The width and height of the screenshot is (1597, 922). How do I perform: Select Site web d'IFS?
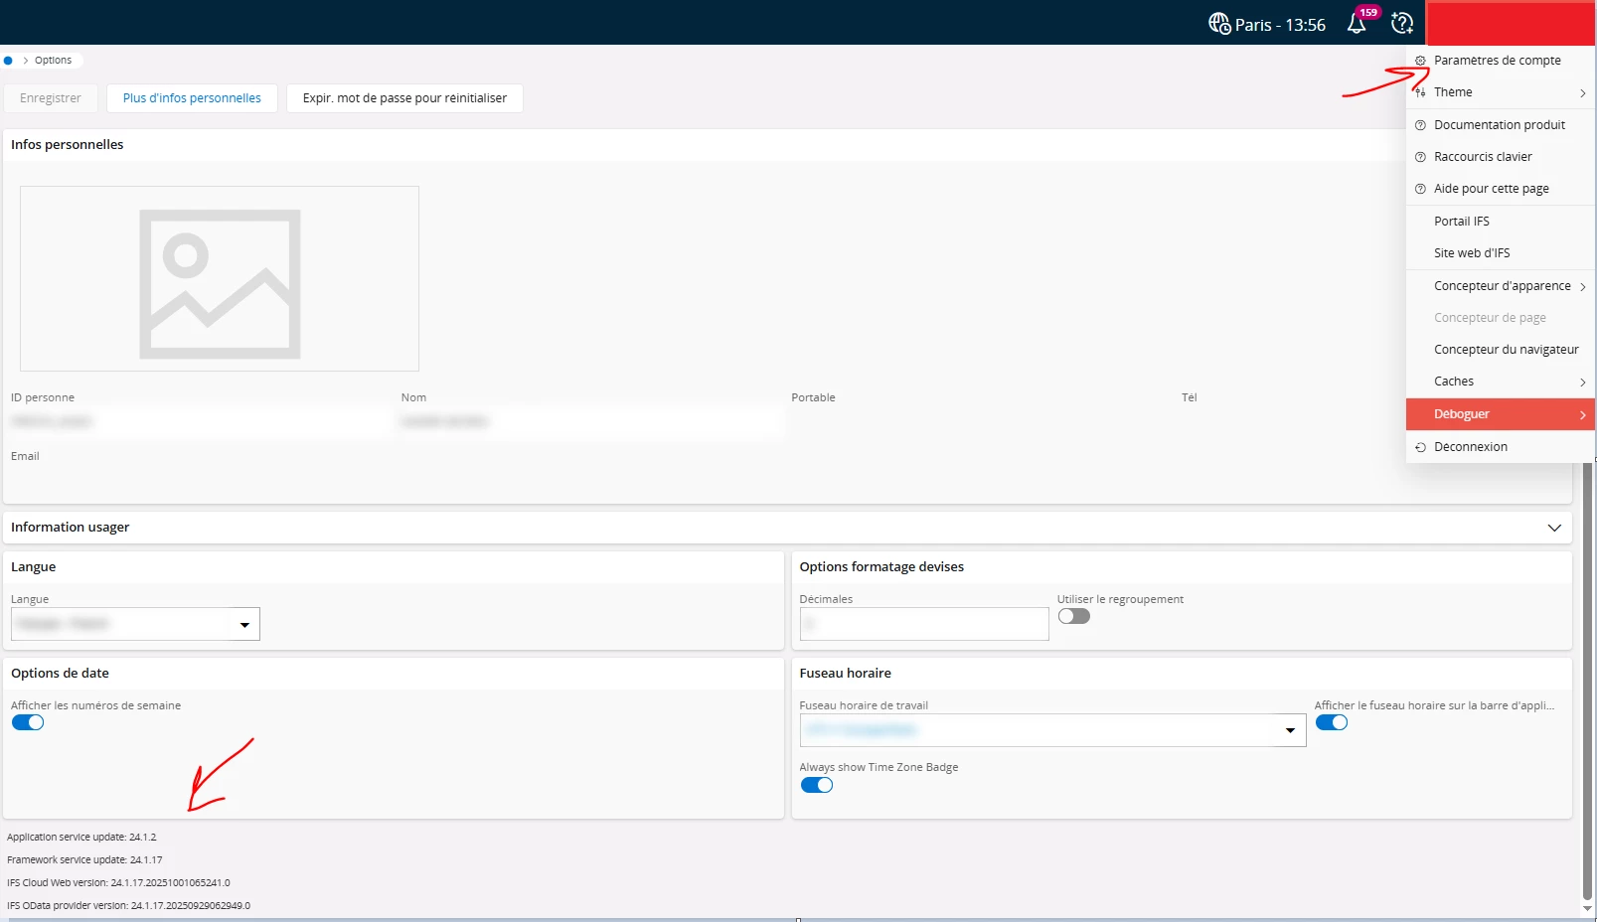click(1501, 253)
